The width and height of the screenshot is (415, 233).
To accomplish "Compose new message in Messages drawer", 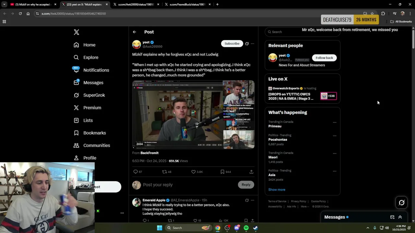I will coord(392,217).
